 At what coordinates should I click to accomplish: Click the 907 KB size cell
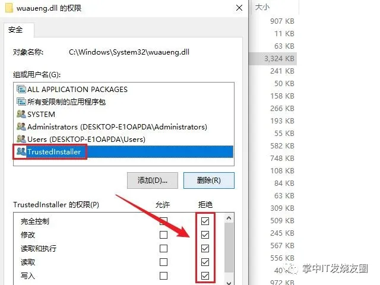coord(282,21)
